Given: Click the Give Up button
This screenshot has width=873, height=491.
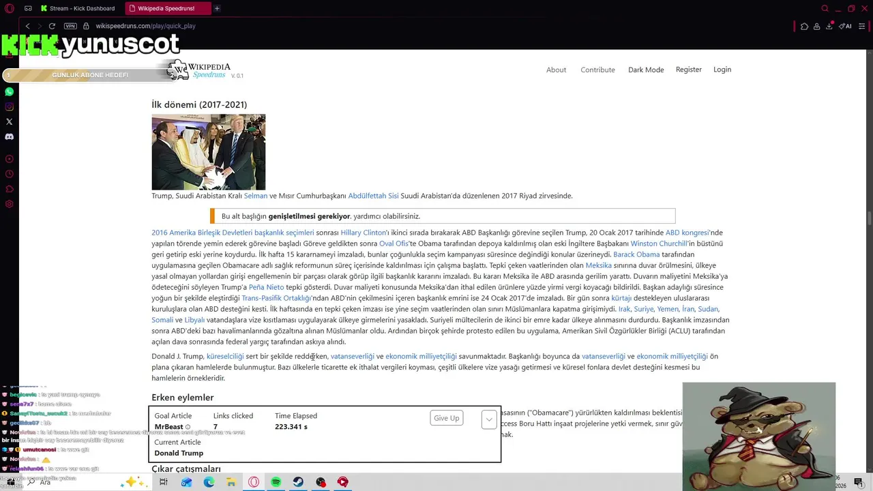Looking at the screenshot, I should [x=446, y=418].
